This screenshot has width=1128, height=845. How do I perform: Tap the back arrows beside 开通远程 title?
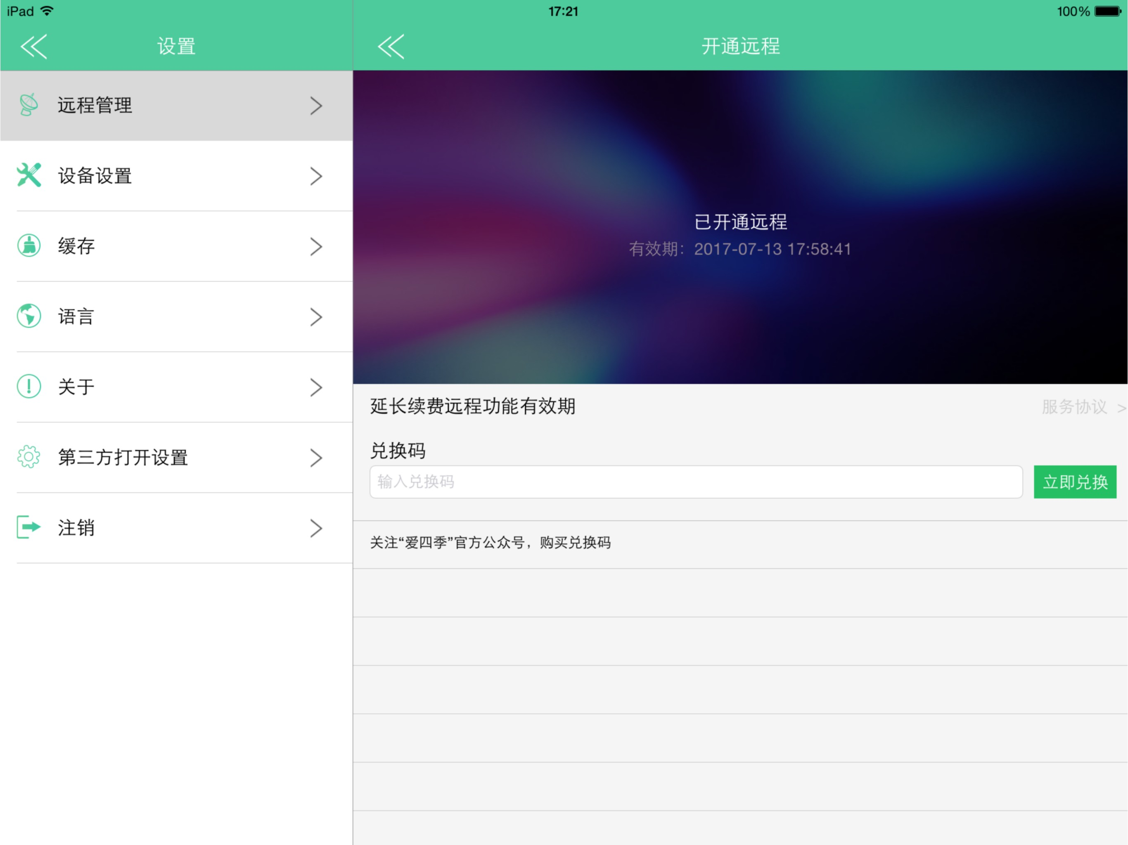(x=391, y=46)
